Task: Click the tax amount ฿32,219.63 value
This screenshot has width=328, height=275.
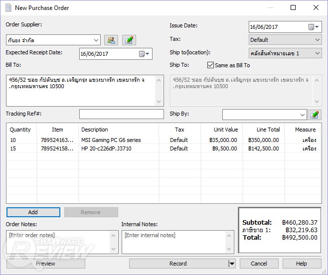Action: click(302, 230)
